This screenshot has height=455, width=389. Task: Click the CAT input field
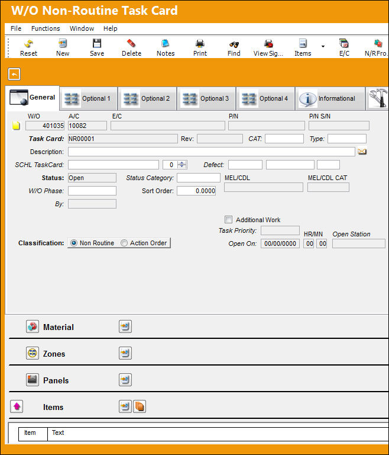[x=284, y=139]
